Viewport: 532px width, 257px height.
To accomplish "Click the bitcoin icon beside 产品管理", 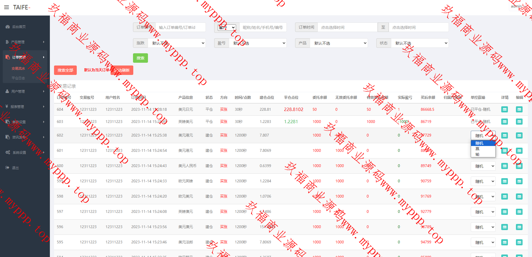I will pyautogui.click(x=7, y=42).
